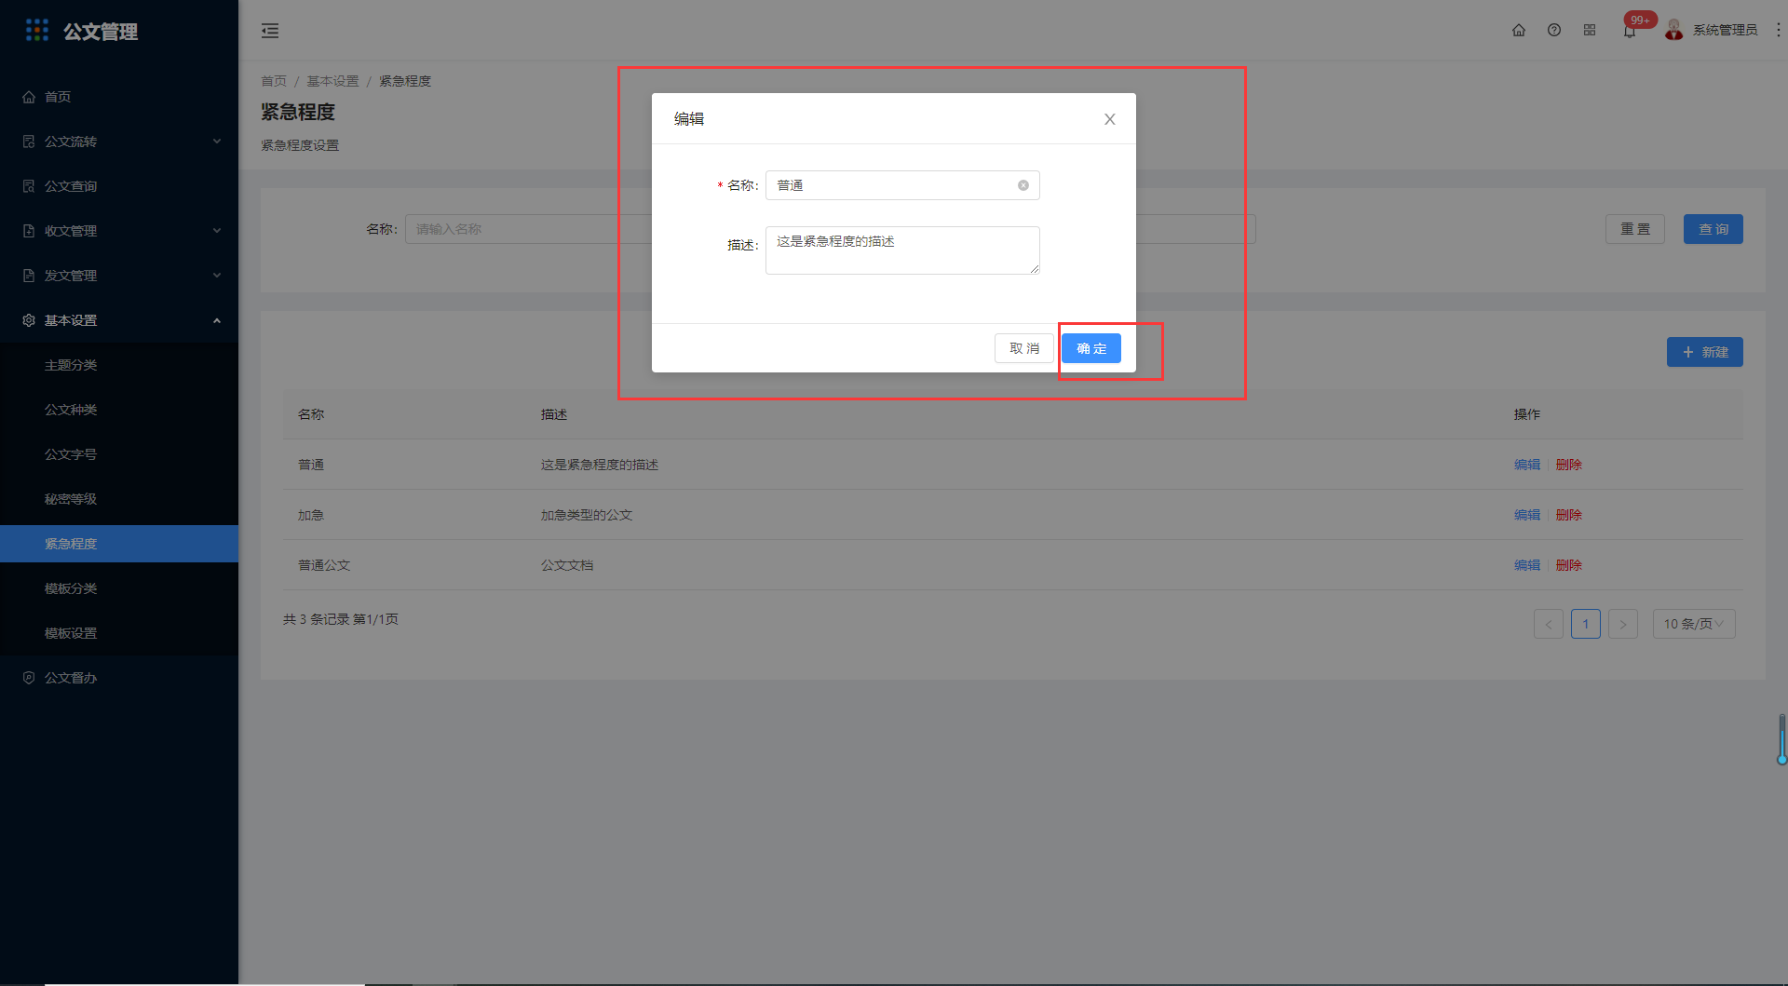Edit the 普通 row
This screenshot has height=986, width=1788.
(1527, 465)
